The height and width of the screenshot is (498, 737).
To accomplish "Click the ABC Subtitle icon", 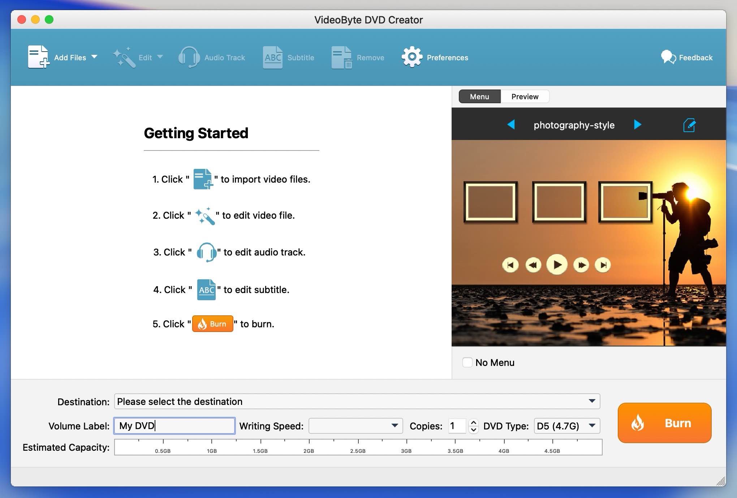I will (272, 57).
